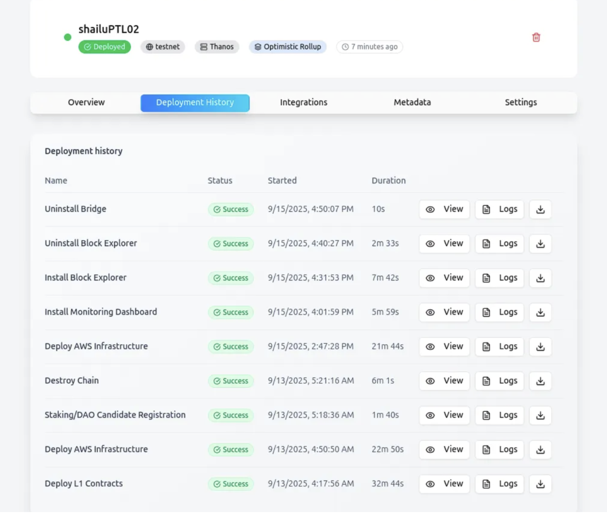The image size is (607, 517).
Task: Click the Optimistic Rollup badge
Action: click(x=287, y=47)
